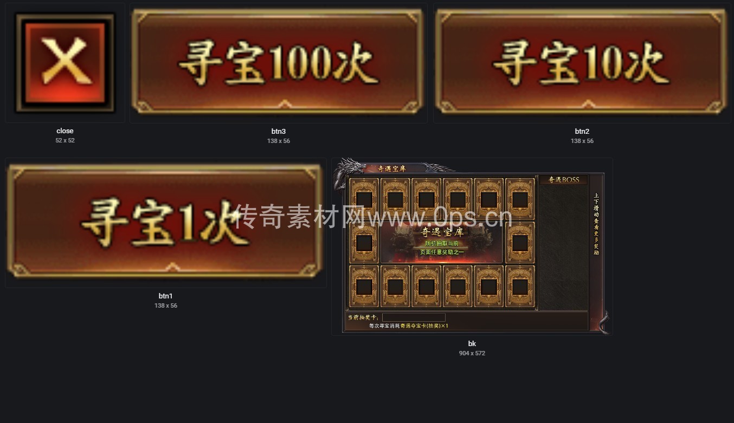Click the 当前抽奖卡 input box in bk

coord(414,317)
